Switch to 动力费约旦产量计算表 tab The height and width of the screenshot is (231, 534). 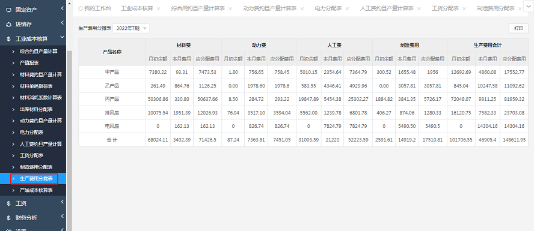[270, 8]
